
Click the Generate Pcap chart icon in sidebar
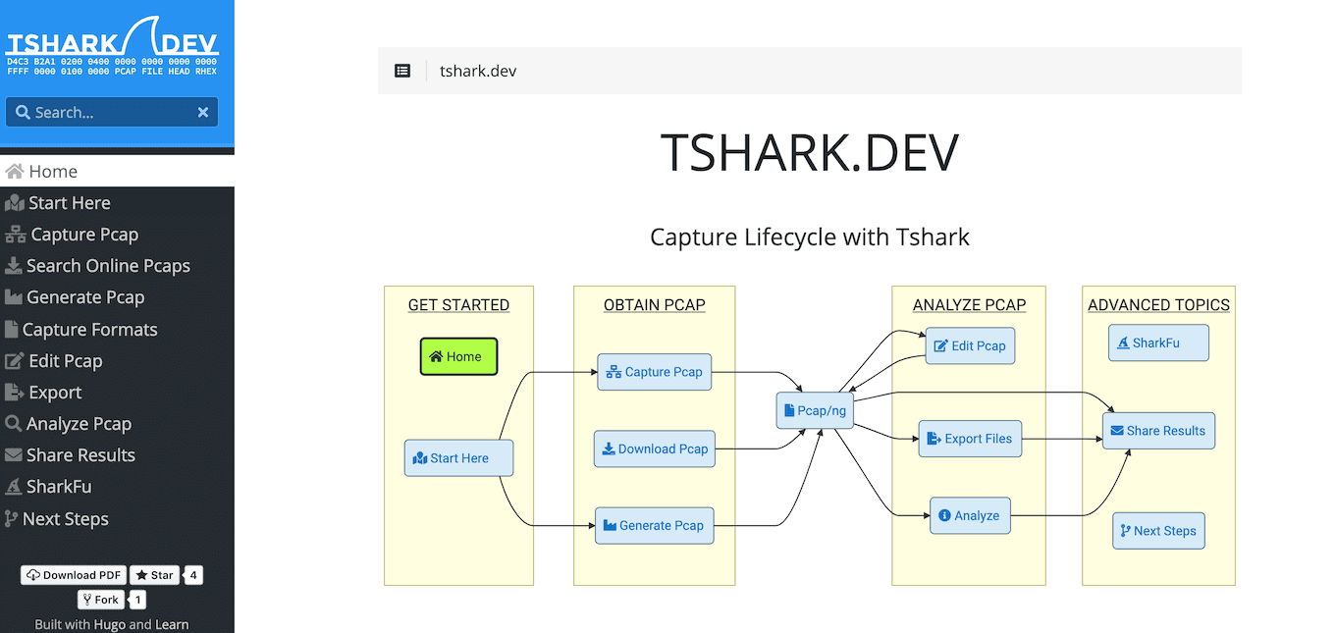(x=14, y=296)
